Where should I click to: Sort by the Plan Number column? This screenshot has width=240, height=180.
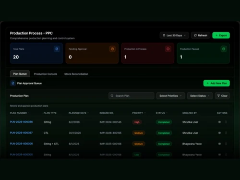pos(20,113)
